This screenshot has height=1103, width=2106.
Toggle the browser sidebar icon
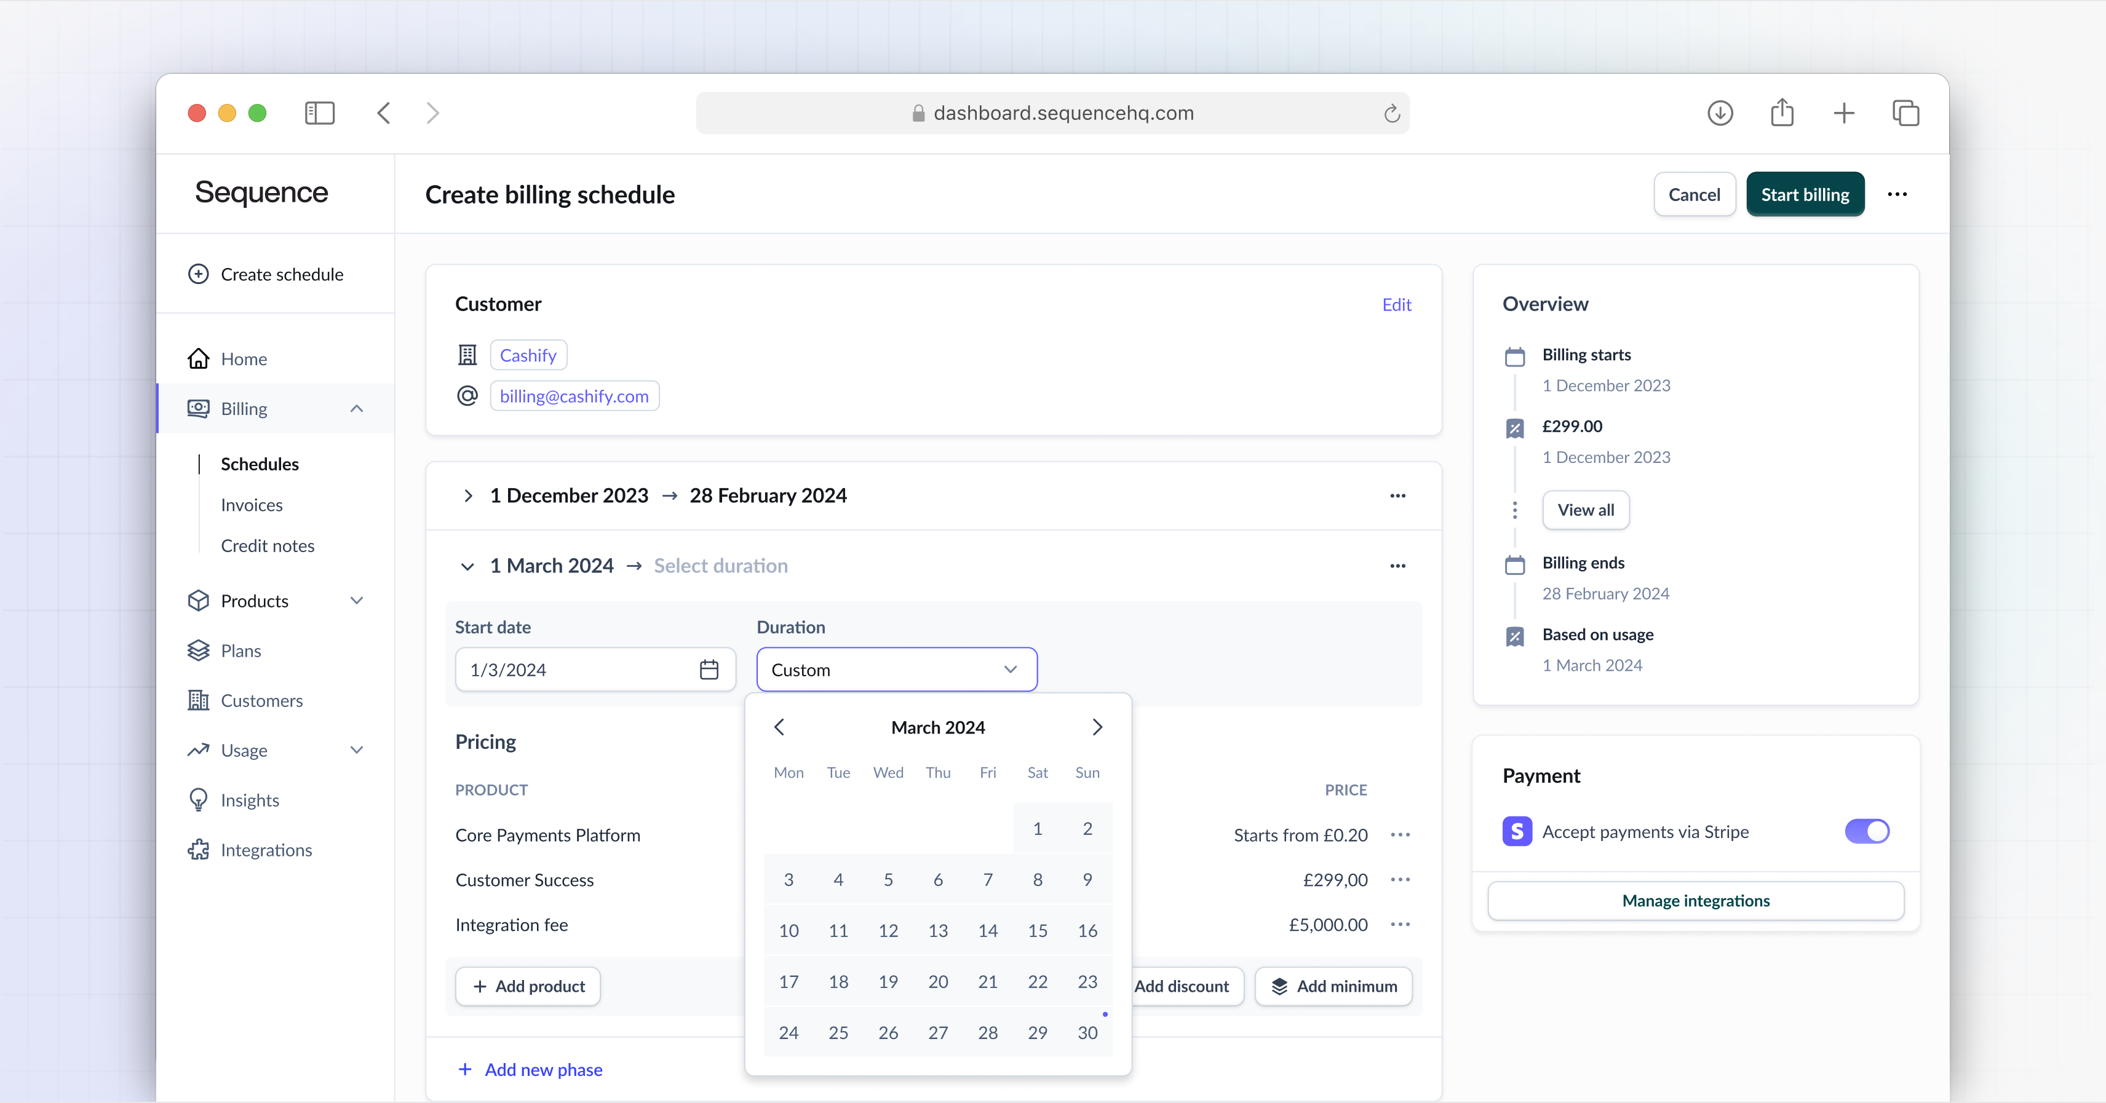(x=320, y=113)
